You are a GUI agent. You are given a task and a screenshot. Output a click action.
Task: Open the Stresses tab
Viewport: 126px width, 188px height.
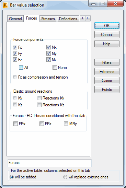pyautogui.click(x=48, y=19)
